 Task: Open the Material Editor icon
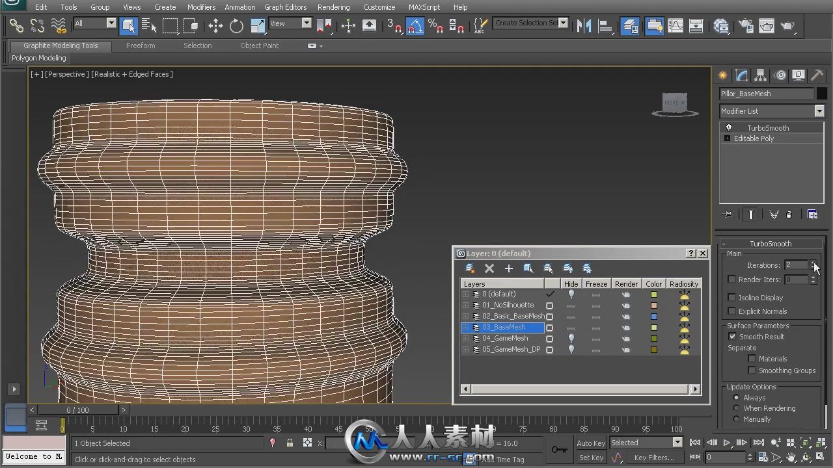click(720, 26)
